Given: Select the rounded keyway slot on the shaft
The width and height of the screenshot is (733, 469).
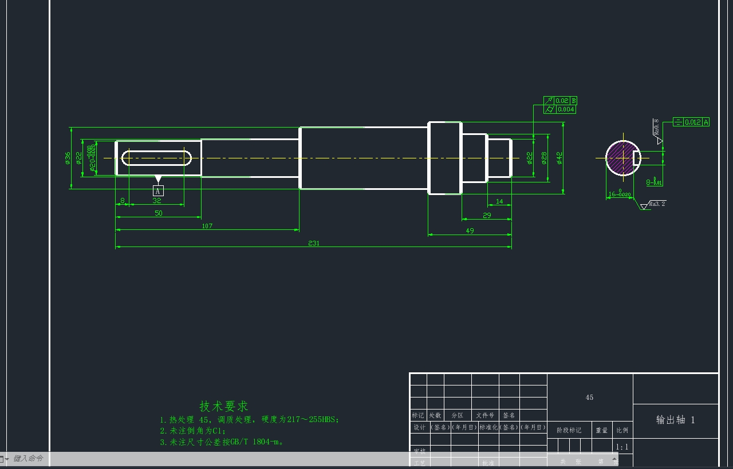Looking at the screenshot, I should coord(157,158).
